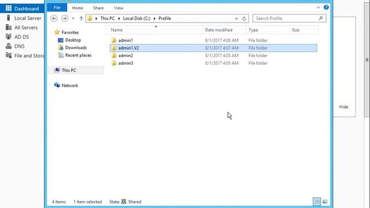This screenshot has height=208, width=370.
Task: Click the DNS icon in Server Manager
Action: [9, 46]
